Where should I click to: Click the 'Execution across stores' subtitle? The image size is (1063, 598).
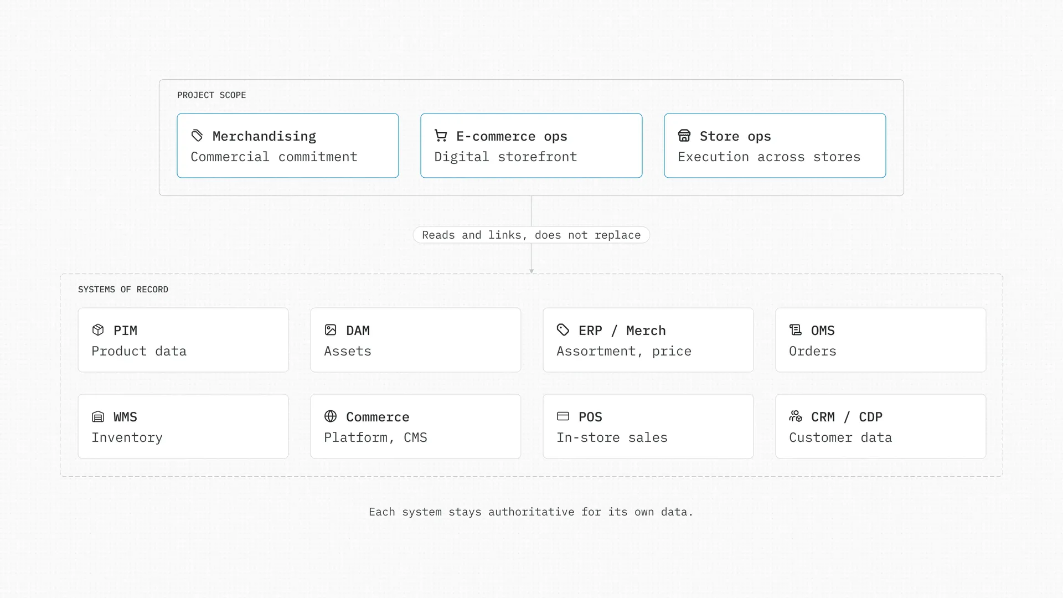coord(769,157)
